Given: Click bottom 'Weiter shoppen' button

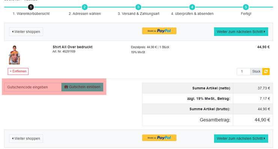Looking at the screenshot, I should [x=26, y=139].
